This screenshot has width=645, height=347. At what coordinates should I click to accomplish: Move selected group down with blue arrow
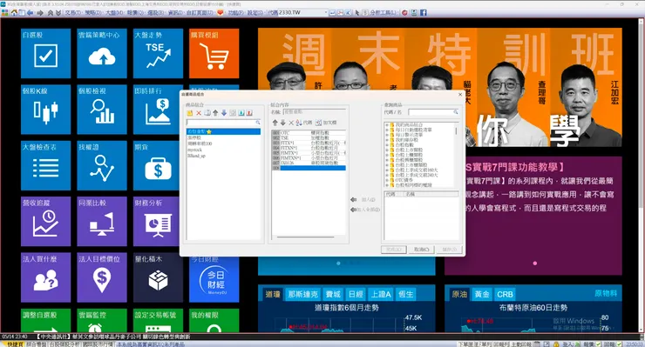[224, 113]
